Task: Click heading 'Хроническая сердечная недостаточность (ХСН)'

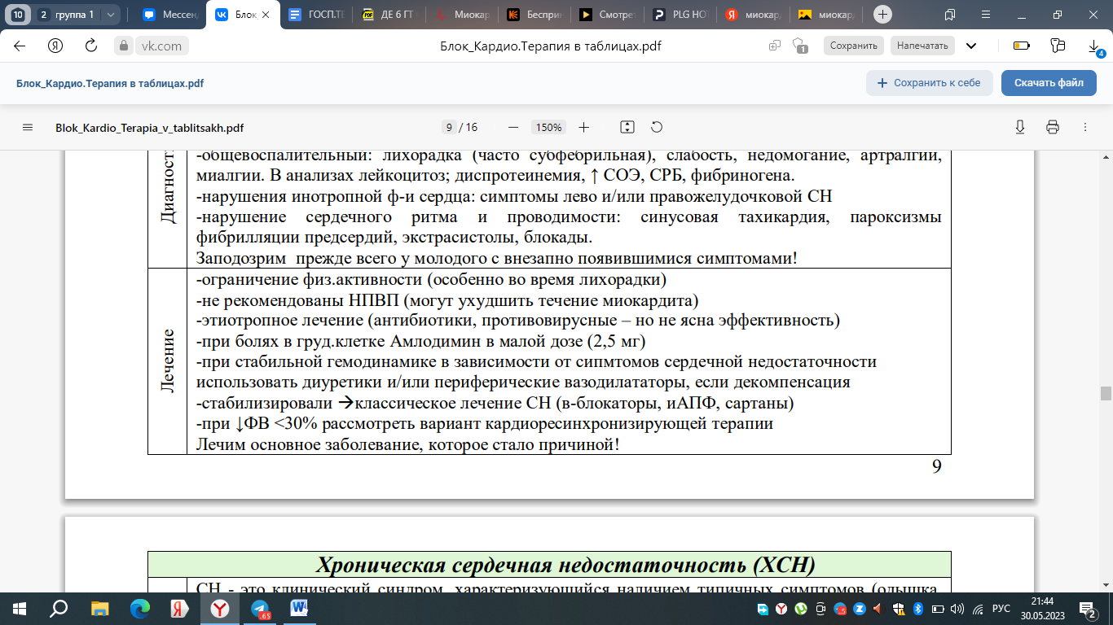Action: point(565,564)
